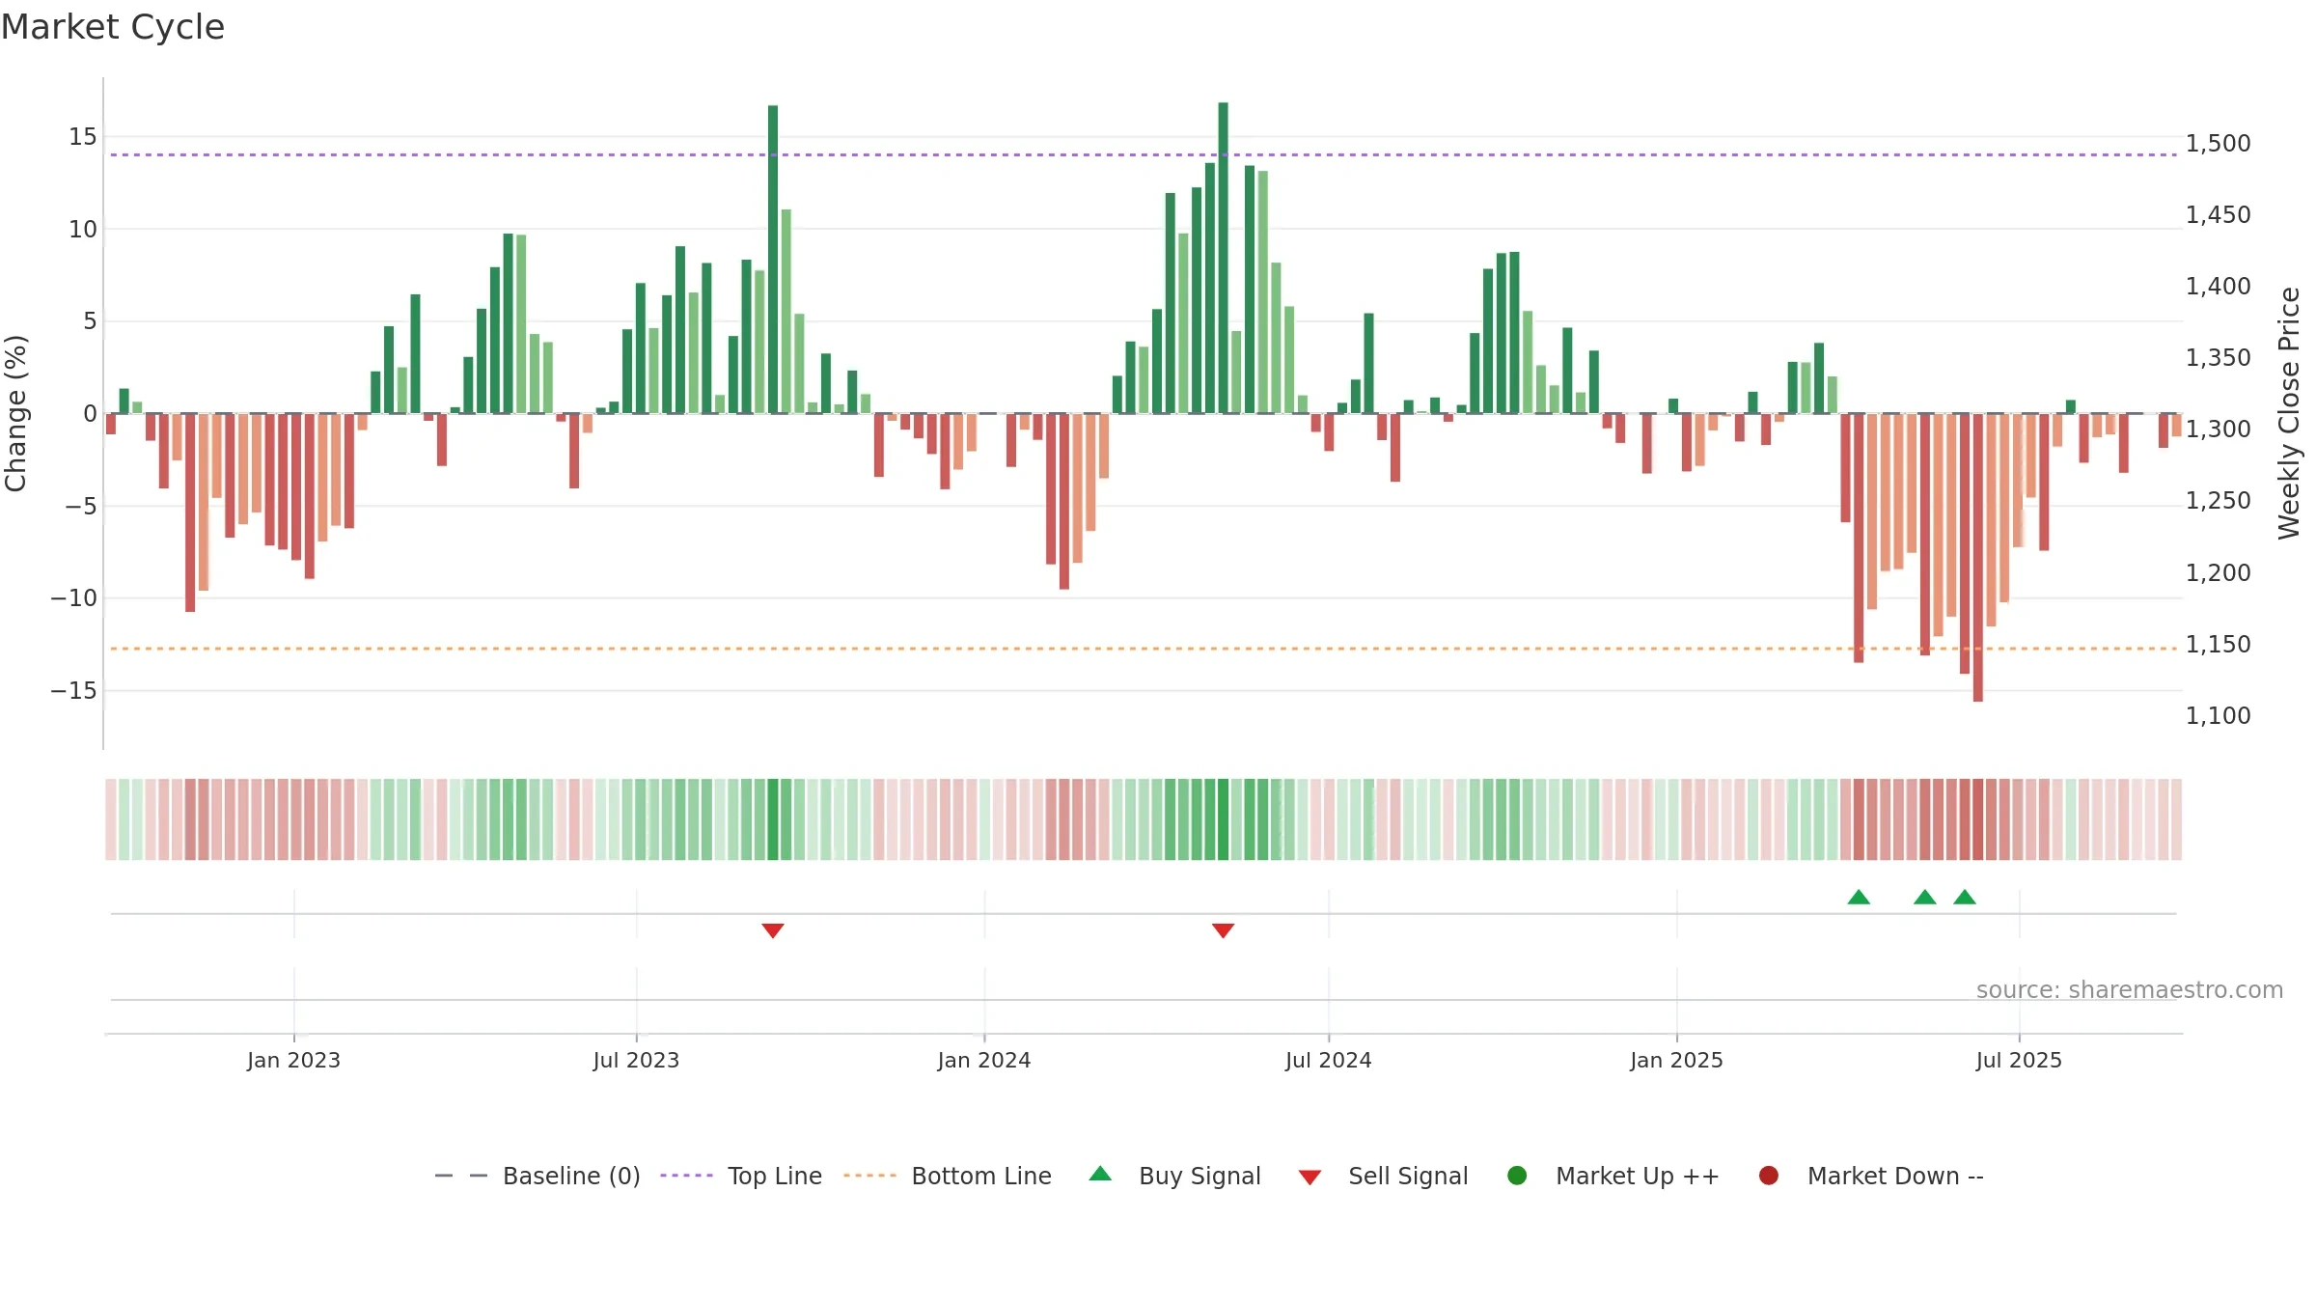Viewport: 2316px width, 1303px height.
Task: Click the green Market Up legend dot
Action: click(1517, 1176)
